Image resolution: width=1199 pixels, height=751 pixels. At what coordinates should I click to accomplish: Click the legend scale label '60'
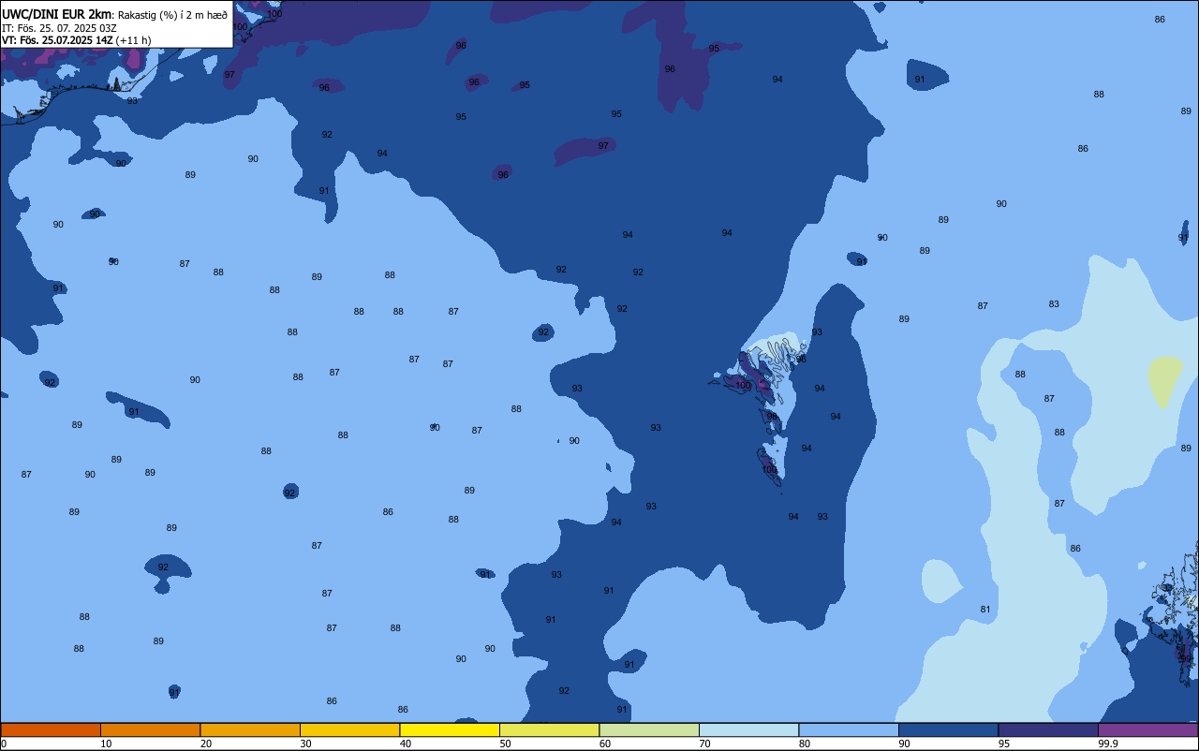(x=605, y=744)
